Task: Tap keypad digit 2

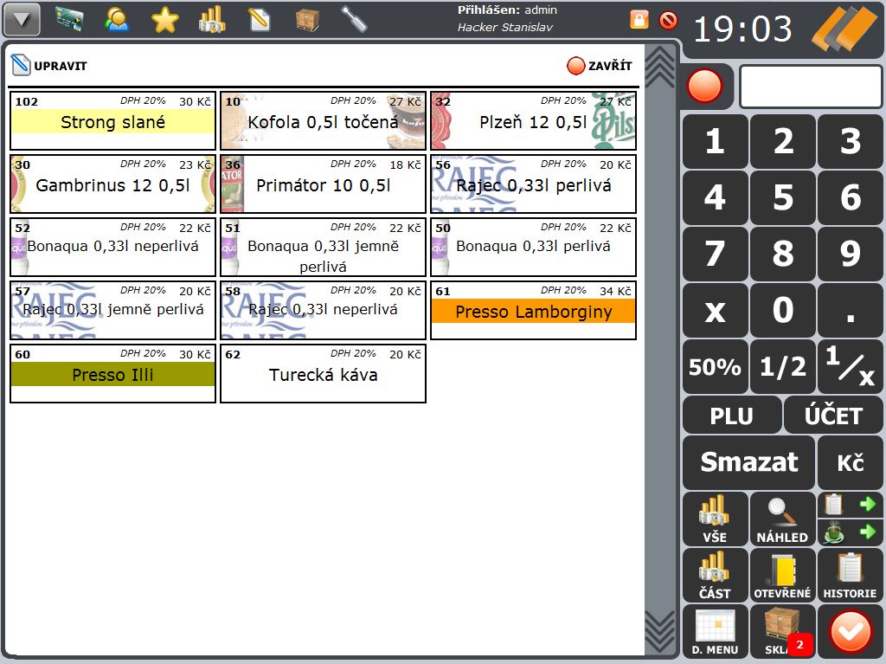Action: pyautogui.click(x=783, y=141)
